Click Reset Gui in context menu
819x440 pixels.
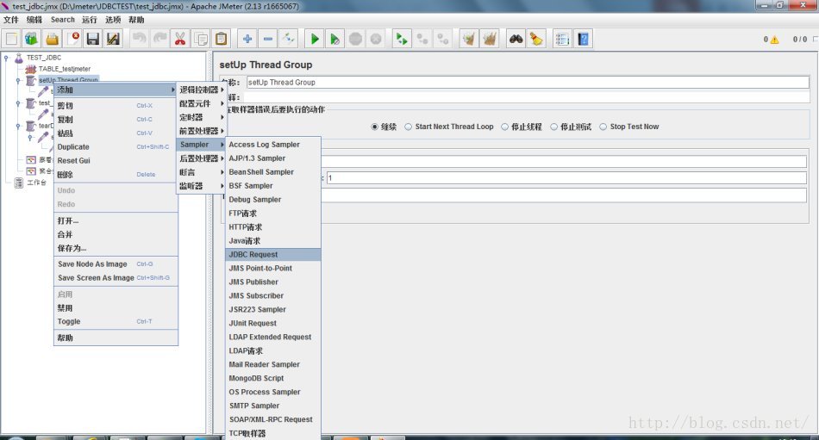[116, 161]
